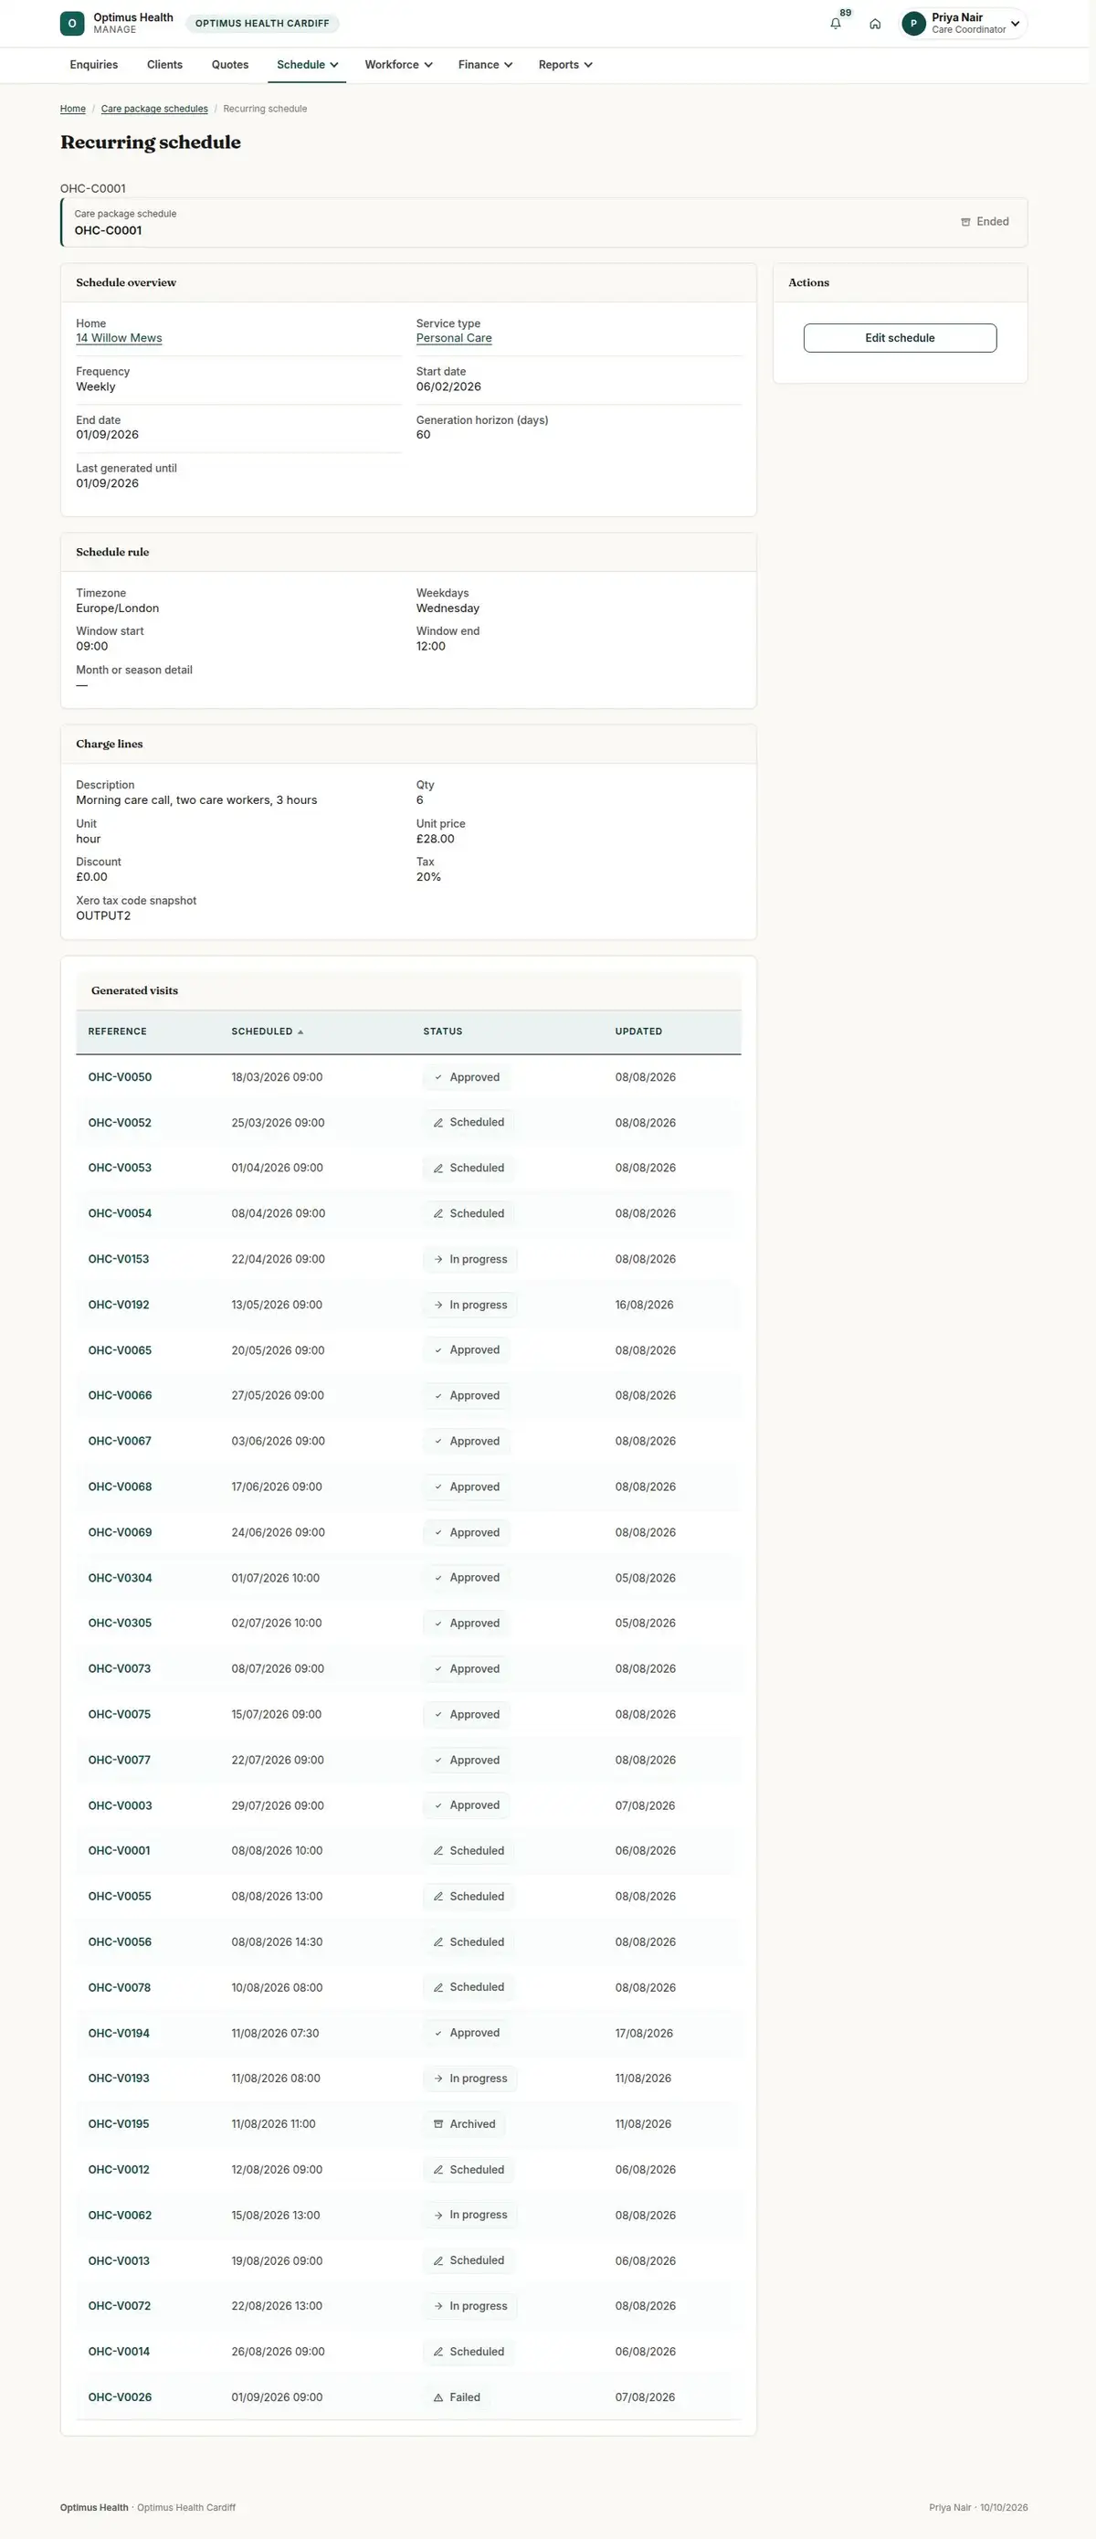Open the 14 Willow Mews link
Image resolution: width=1096 pixels, height=2539 pixels.
(120, 338)
